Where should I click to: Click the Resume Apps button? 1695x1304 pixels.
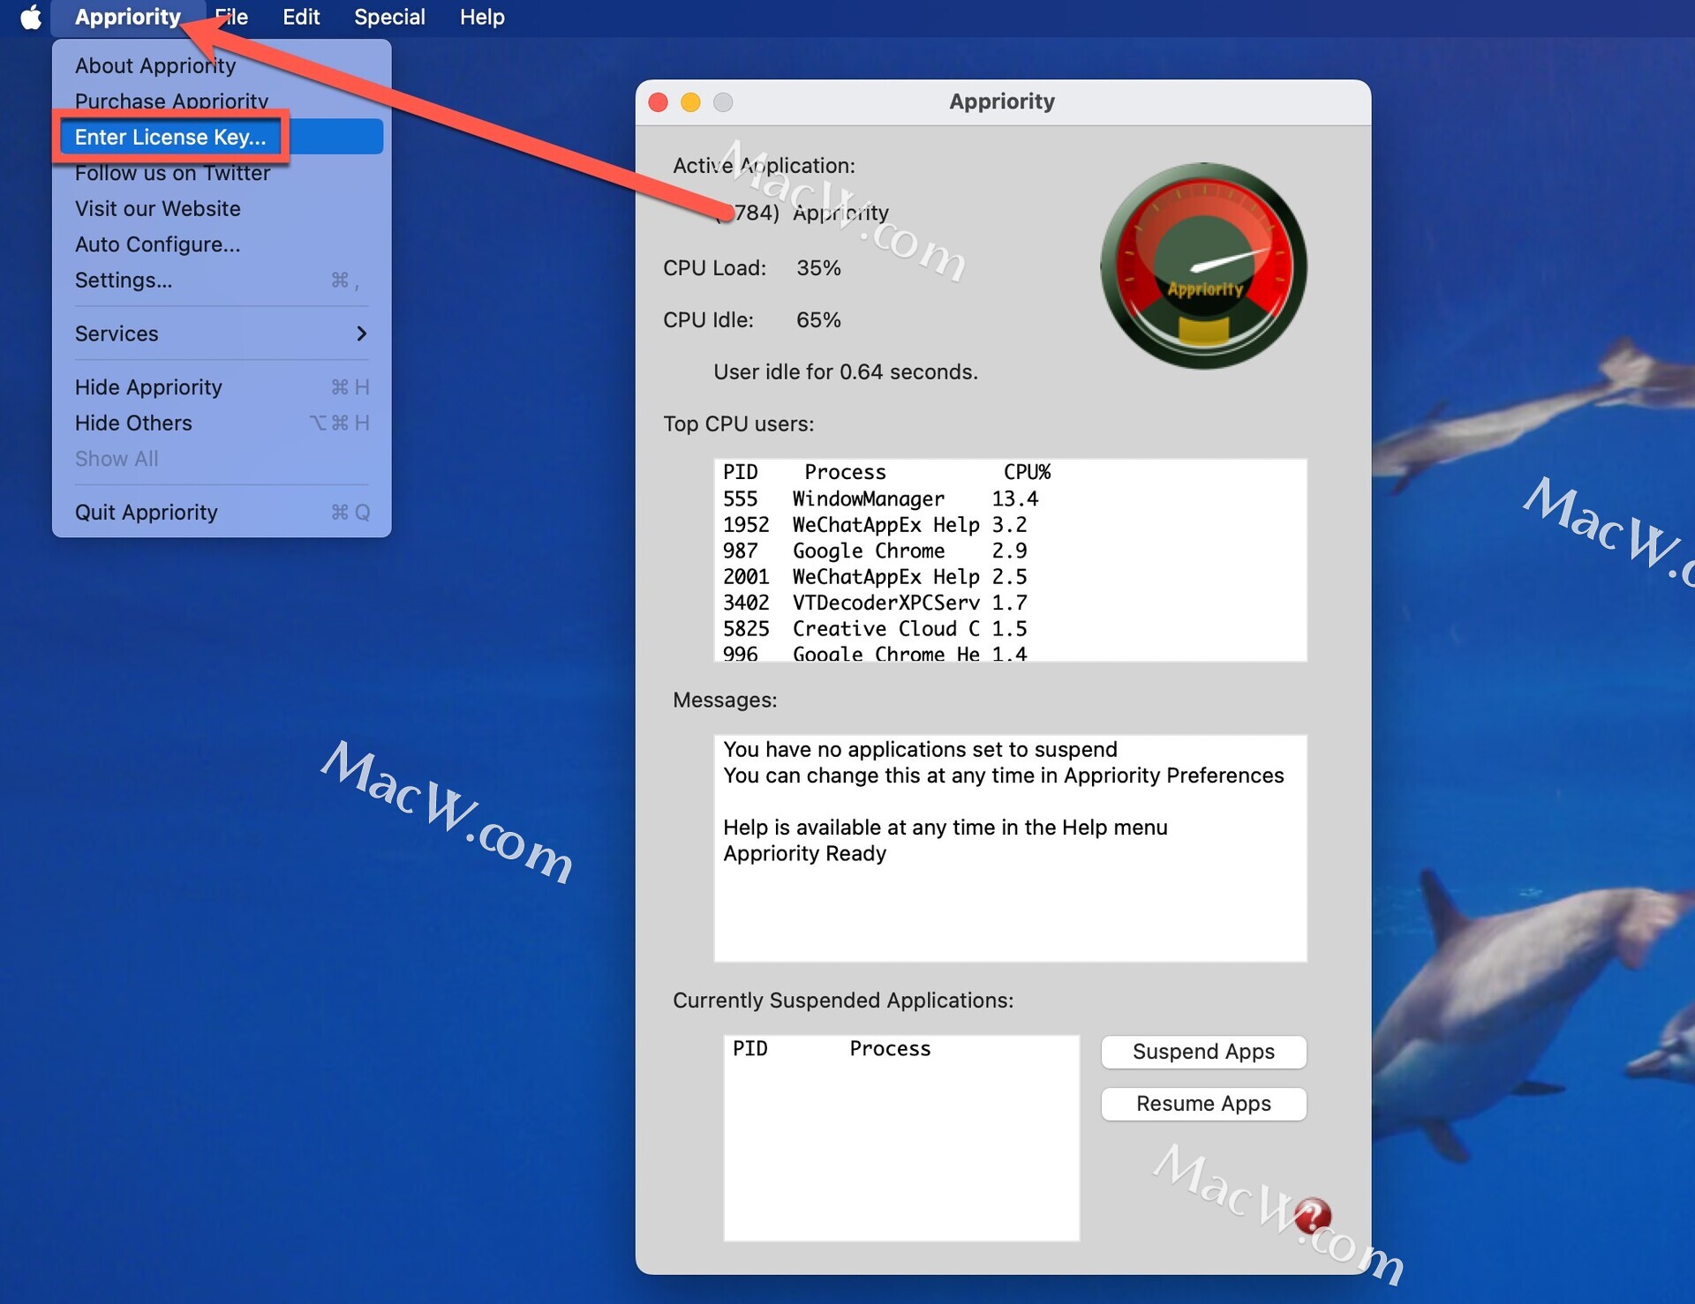1203,1104
